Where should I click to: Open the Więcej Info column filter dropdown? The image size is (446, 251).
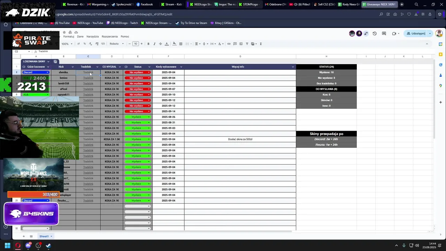click(293, 67)
